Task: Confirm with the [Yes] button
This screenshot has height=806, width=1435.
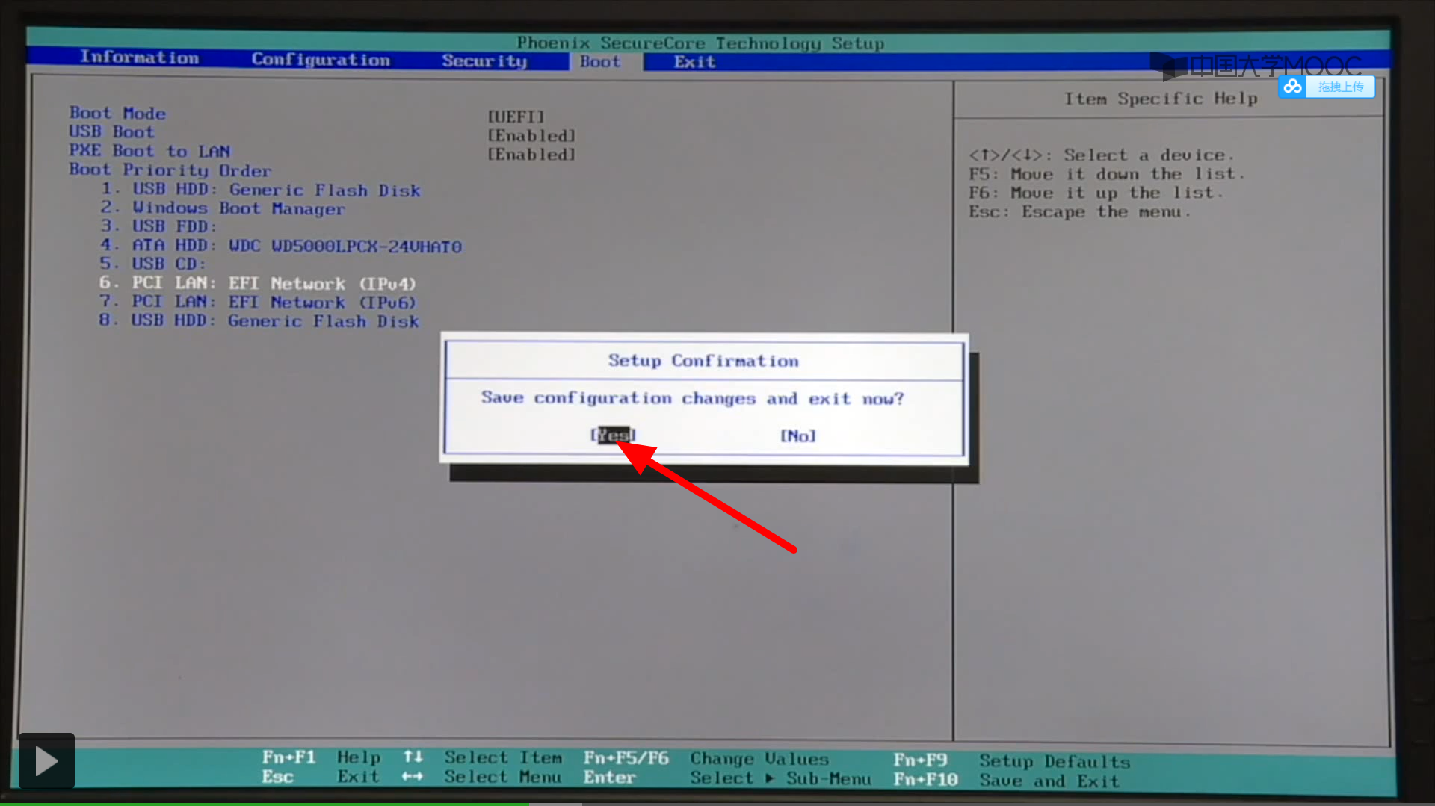Action: 613,435
